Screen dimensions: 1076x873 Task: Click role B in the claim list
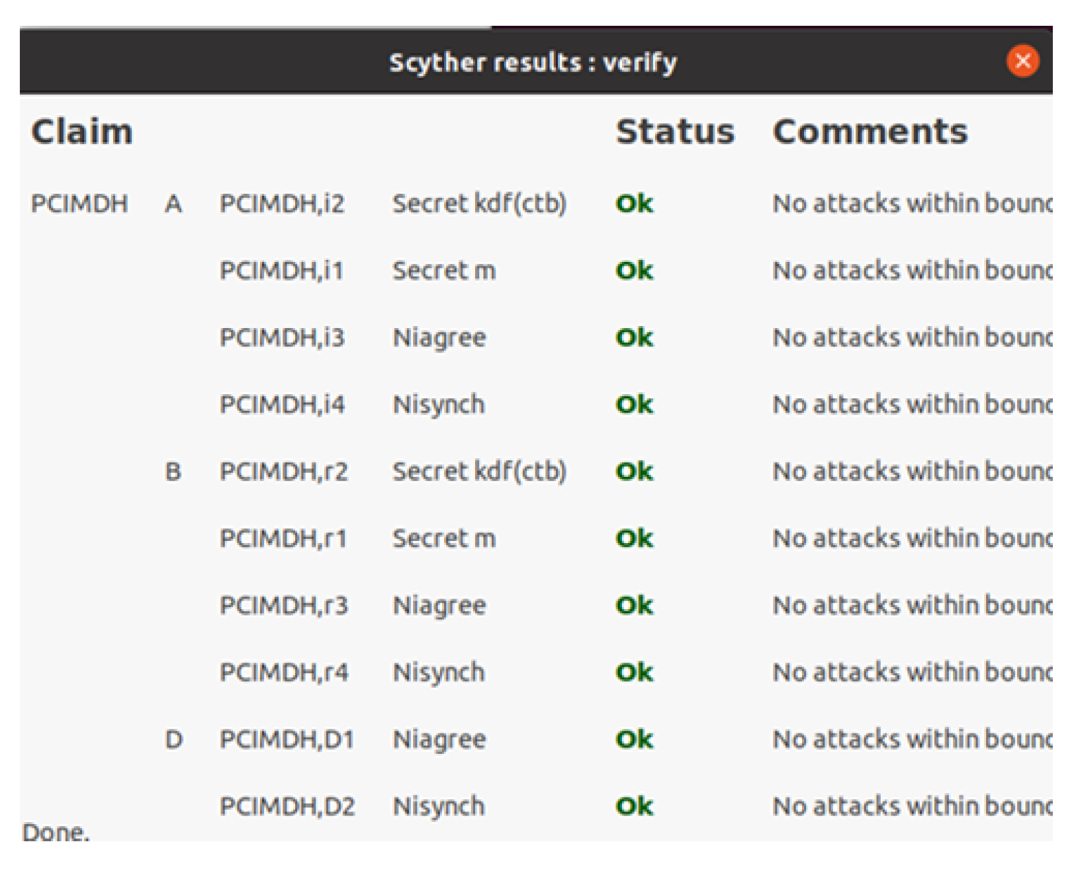(173, 472)
